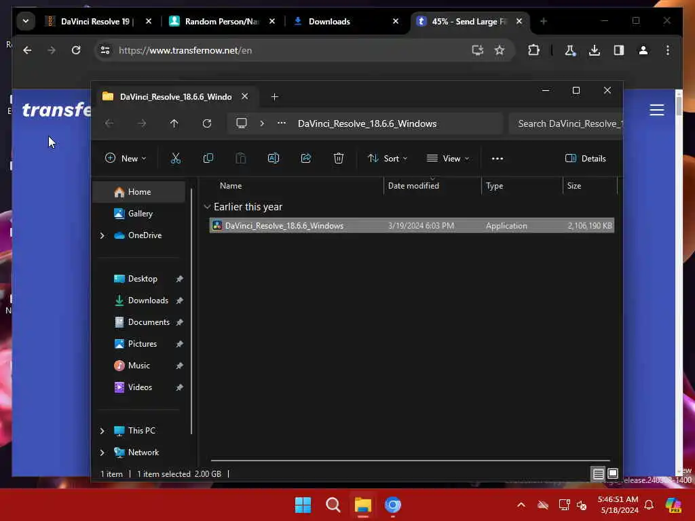The height and width of the screenshot is (521, 695).
Task: Click the Copy icon in Explorer toolbar
Action: [x=208, y=158]
